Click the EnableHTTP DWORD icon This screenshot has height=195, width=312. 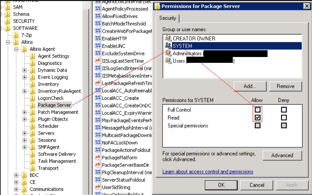pyautogui.click(x=98, y=38)
